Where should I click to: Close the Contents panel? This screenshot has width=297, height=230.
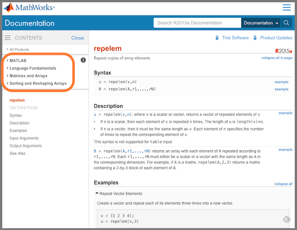(78, 38)
